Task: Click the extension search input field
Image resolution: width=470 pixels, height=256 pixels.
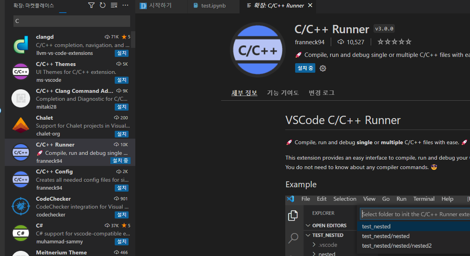Action: click(72, 21)
